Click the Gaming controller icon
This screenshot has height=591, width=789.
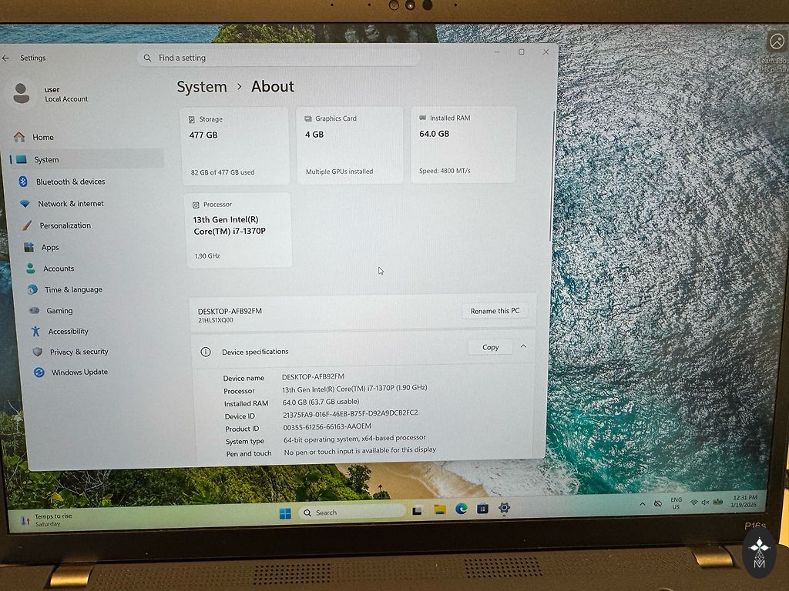pyautogui.click(x=34, y=311)
